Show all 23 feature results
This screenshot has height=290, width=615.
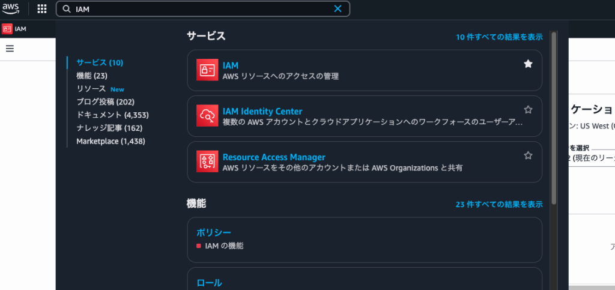pyautogui.click(x=499, y=205)
